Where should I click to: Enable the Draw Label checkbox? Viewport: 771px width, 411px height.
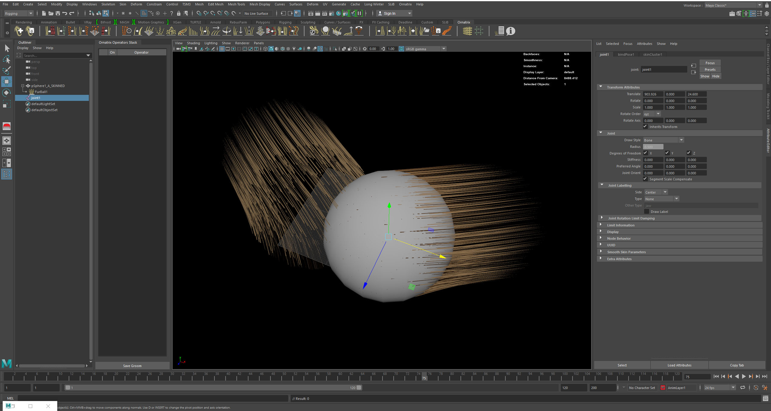pos(647,211)
